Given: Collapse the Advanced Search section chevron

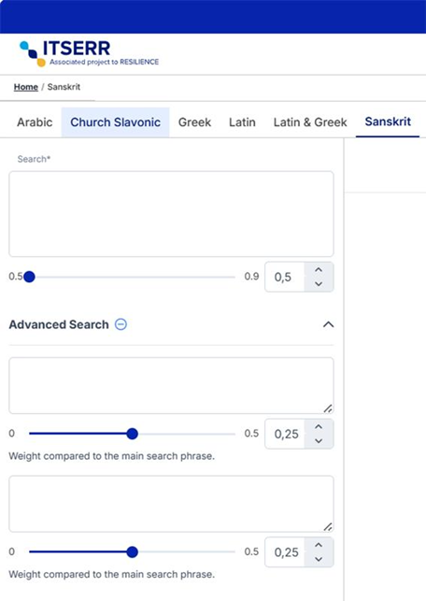Looking at the screenshot, I should click(328, 324).
